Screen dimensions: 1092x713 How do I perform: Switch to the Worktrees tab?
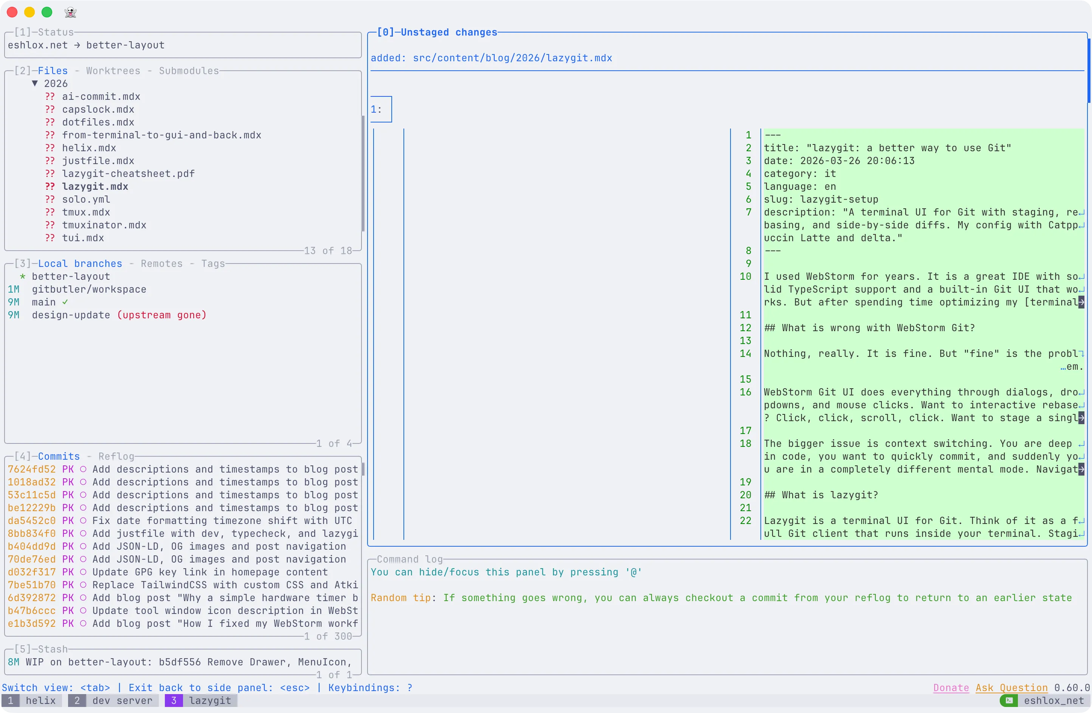tap(113, 71)
